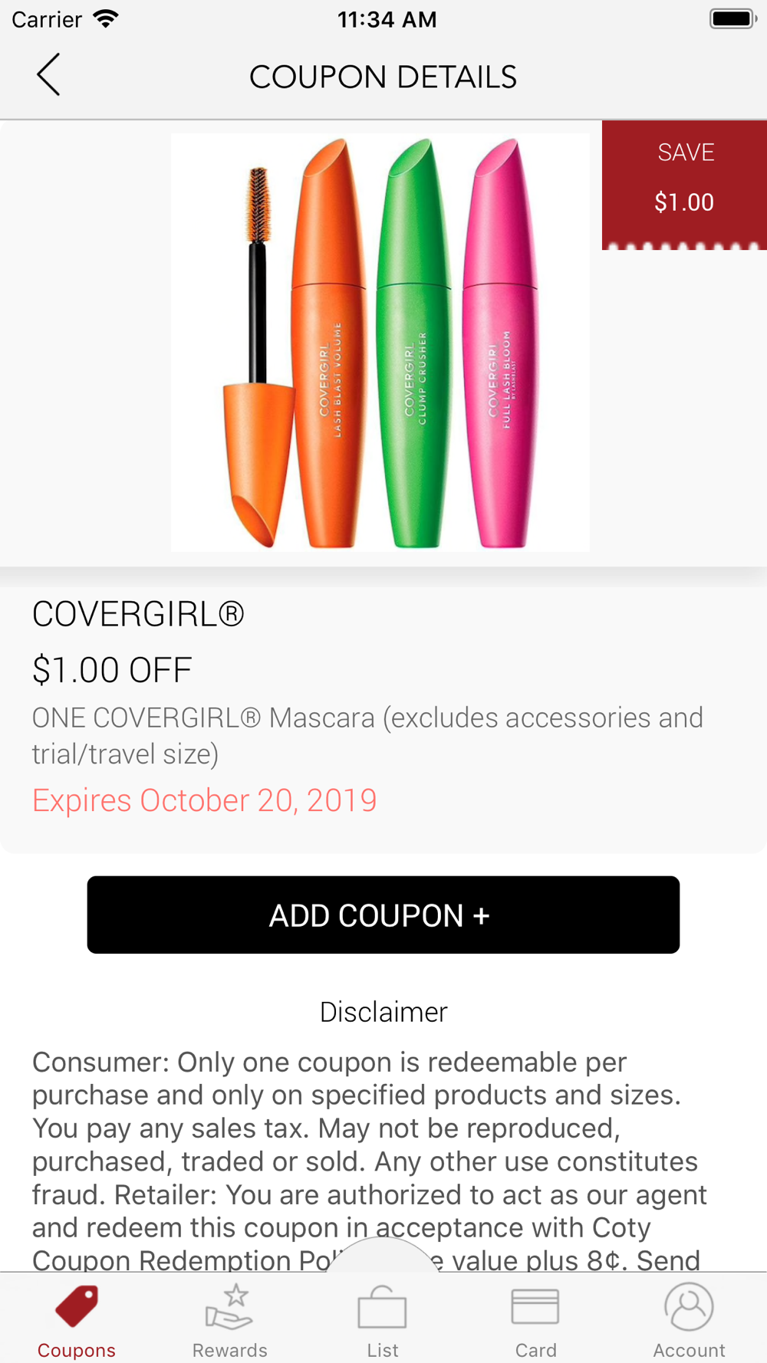Viewport: 767px width, 1363px height.
Task: Tap the Expires October 20, 2019 text
Action: (204, 800)
